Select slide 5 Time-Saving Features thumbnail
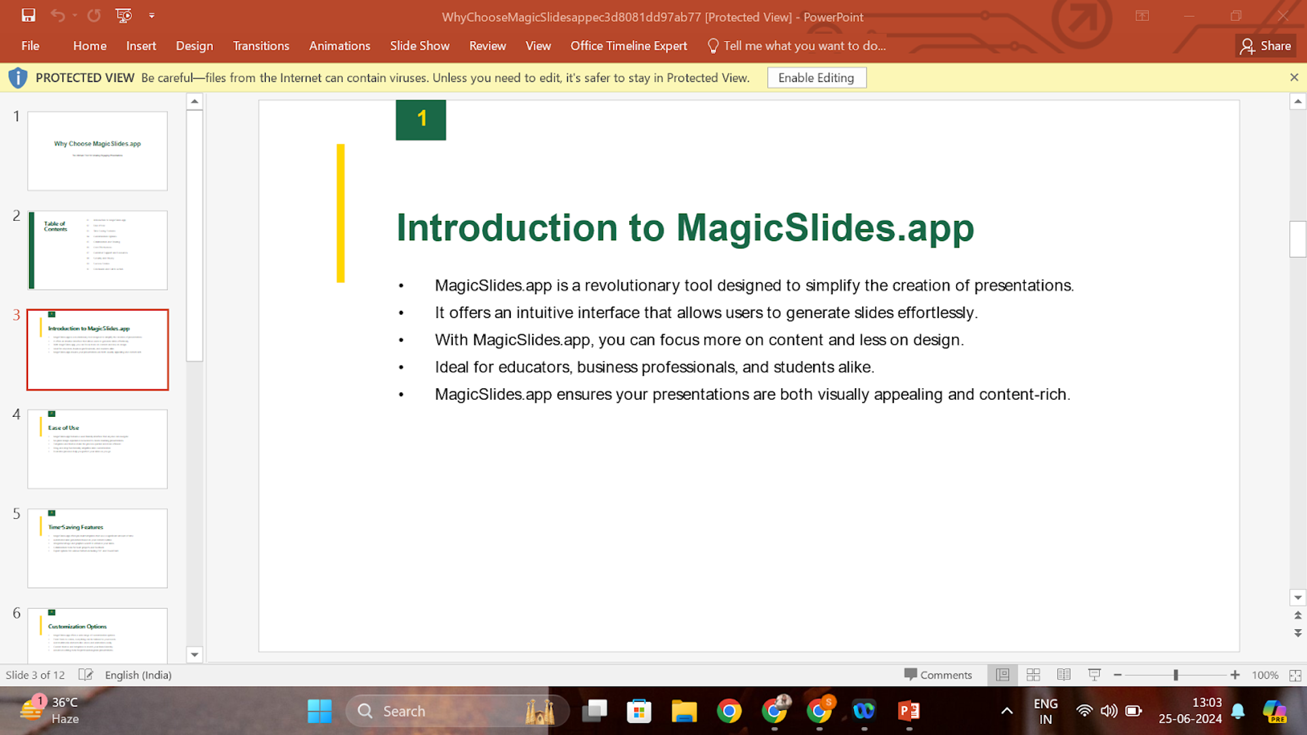The width and height of the screenshot is (1307, 735). pyautogui.click(x=97, y=548)
